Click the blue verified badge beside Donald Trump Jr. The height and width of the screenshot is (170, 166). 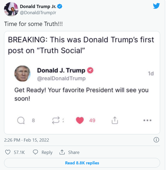click(60, 6)
